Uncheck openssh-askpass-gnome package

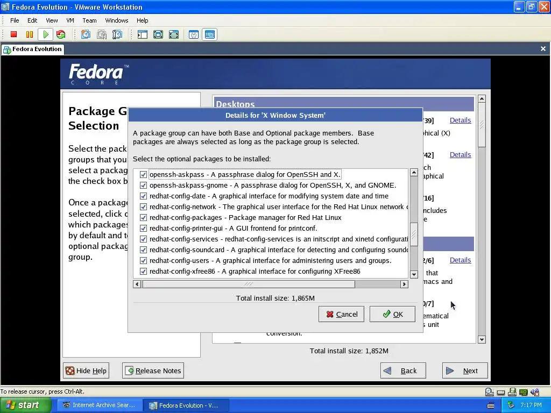click(x=143, y=185)
